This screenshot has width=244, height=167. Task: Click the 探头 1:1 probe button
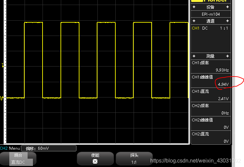(134, 159)
